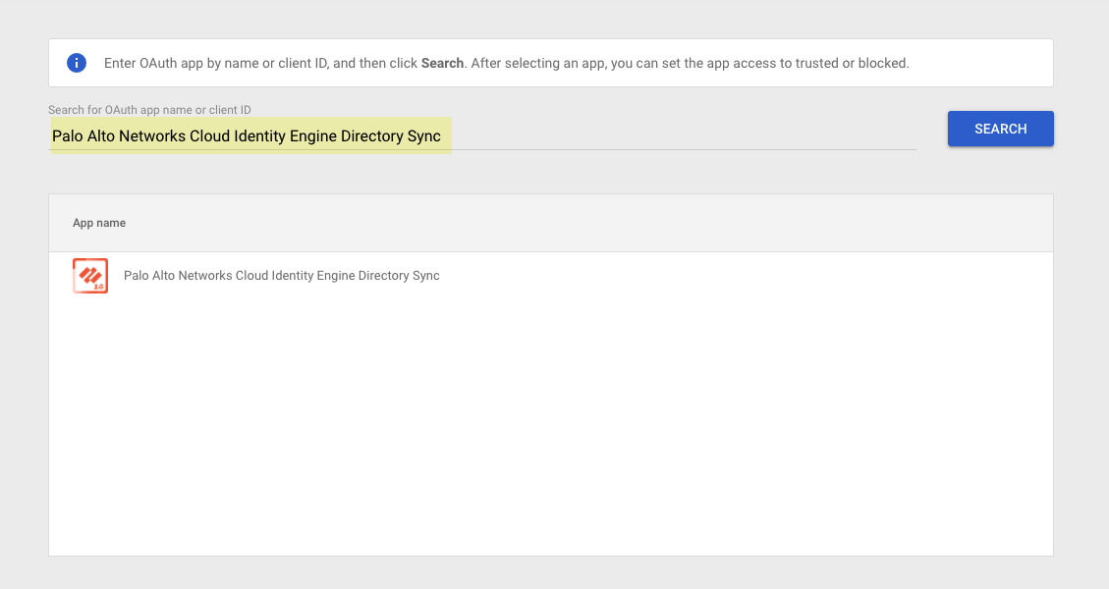Click the blue info icon in the banner

pos(77,63)
